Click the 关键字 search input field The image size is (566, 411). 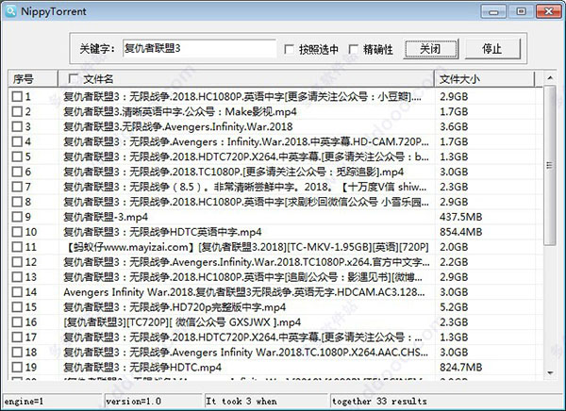coord(200,48)
